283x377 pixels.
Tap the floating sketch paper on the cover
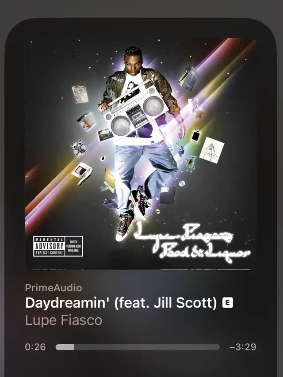[x=211, y=150]
